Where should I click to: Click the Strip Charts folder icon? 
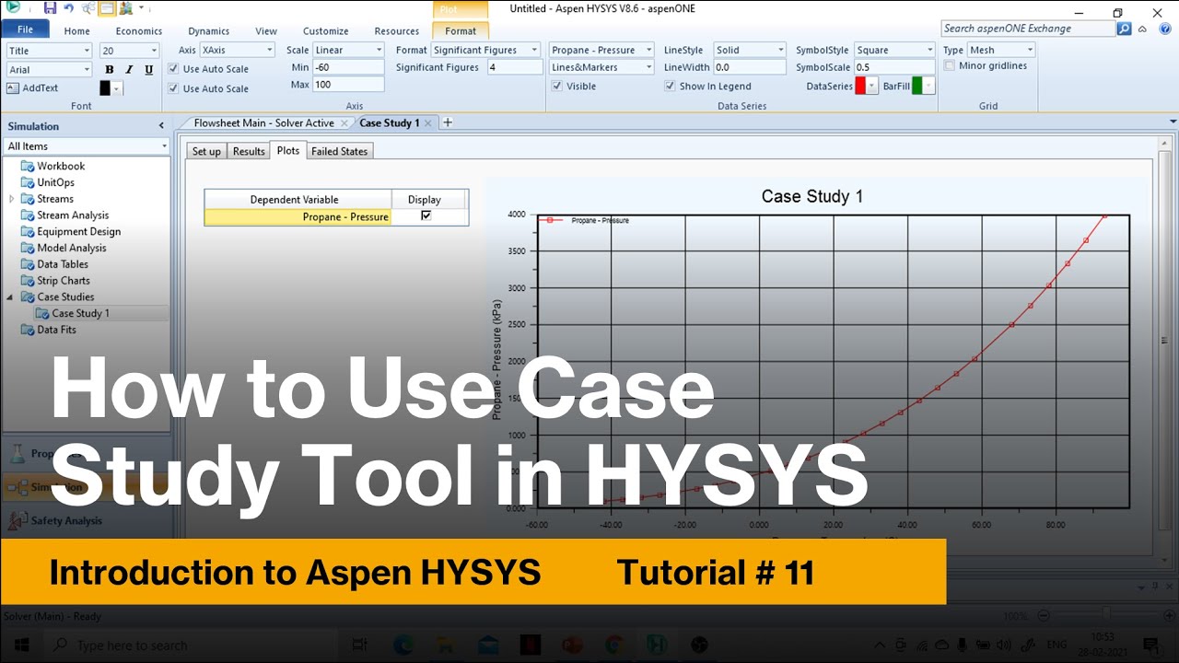click(x=28, y=281)
